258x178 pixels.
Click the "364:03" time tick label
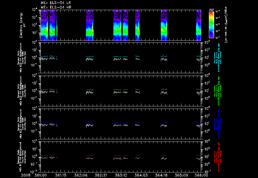click(x=141, y=175)
